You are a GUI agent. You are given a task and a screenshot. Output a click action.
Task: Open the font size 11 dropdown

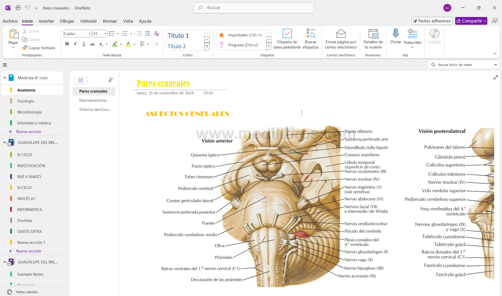(105, 34)
